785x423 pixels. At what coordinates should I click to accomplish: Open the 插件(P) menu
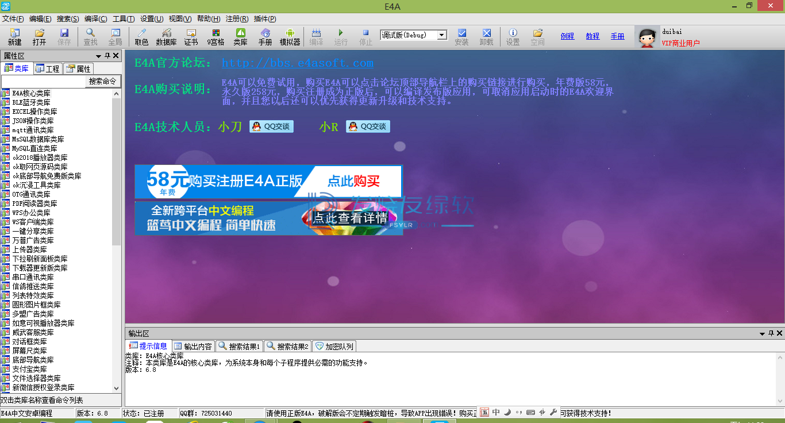[265, 19]
